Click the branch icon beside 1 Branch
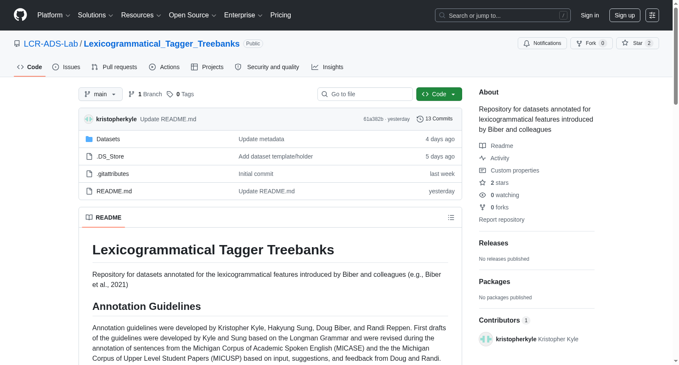This screenshot has height=365, width=679. tap(132, 94)
